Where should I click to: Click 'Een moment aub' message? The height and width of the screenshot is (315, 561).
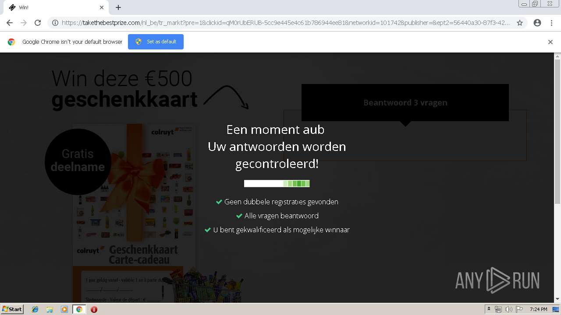(275, 129)
